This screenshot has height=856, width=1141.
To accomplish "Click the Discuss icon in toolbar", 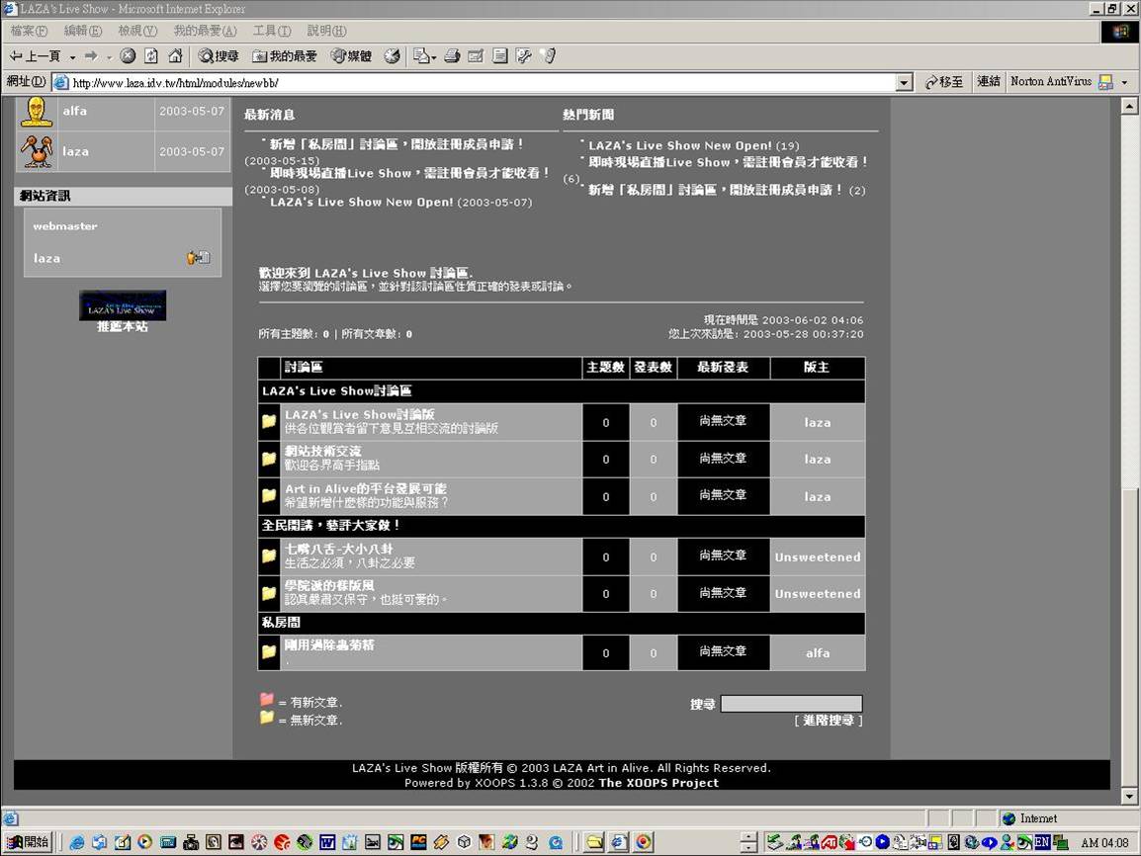I will [x=500, y=56].
